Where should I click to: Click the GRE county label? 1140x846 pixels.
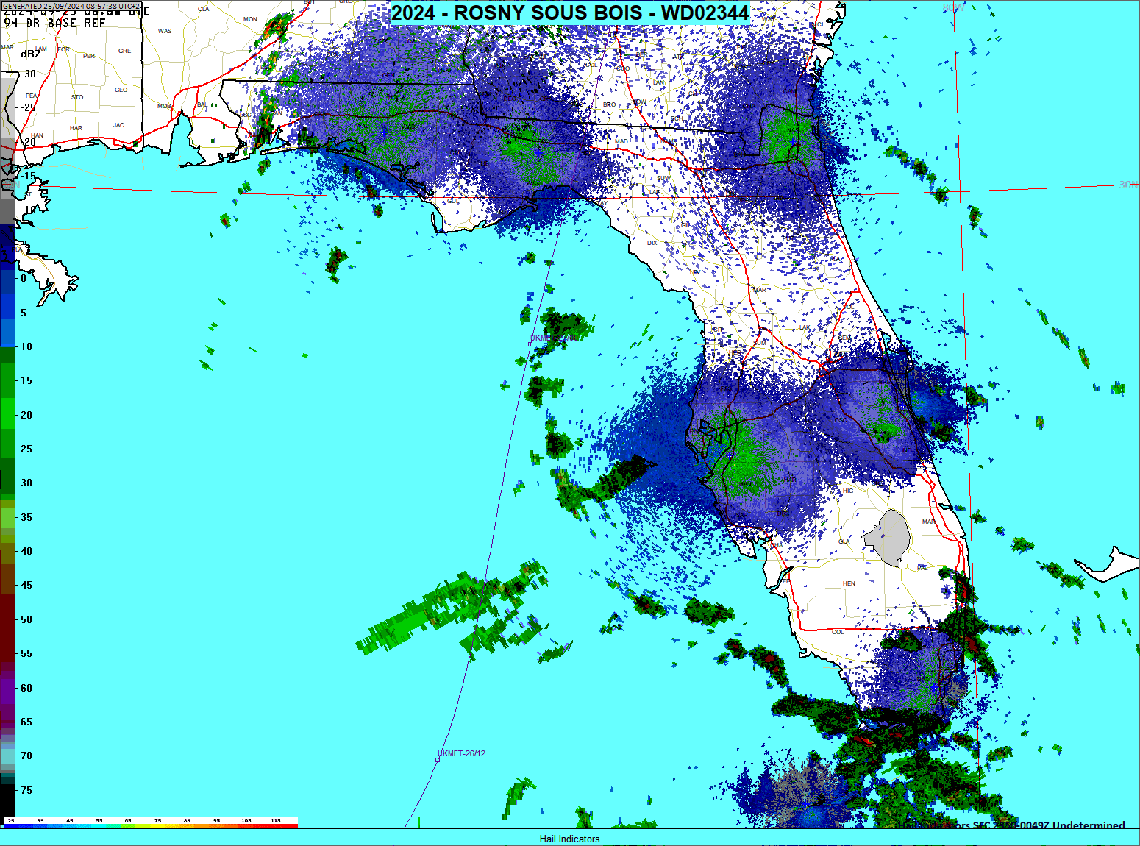pos(124,51)
